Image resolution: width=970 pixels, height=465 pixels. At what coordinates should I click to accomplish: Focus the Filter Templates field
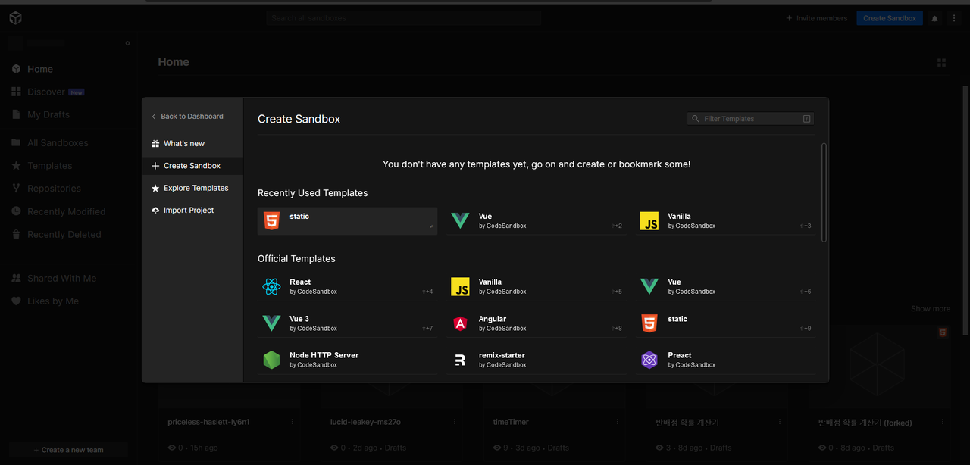[750, 119]
